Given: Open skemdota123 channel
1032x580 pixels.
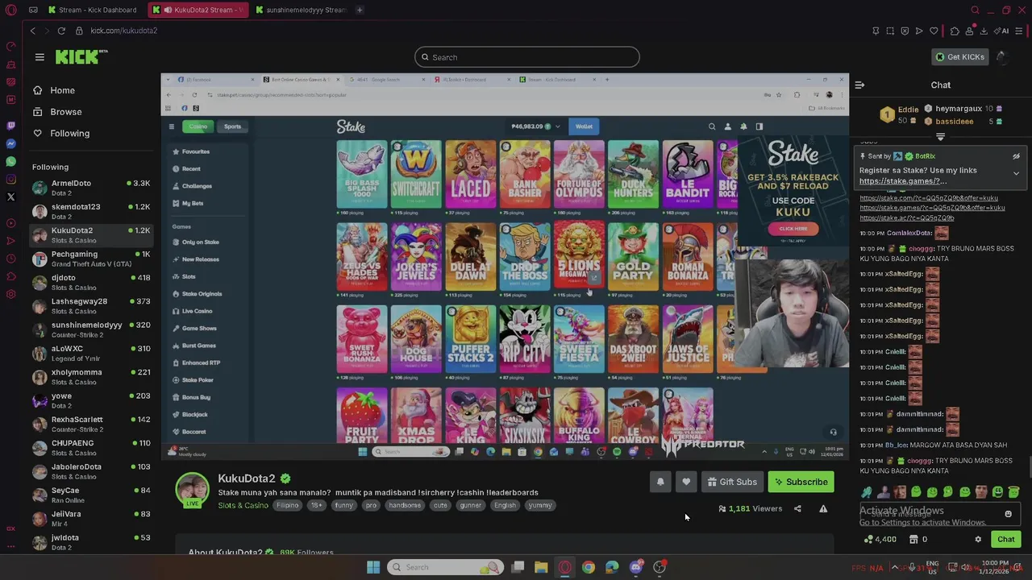Looking at the screenshot, I should pos(90,211).
